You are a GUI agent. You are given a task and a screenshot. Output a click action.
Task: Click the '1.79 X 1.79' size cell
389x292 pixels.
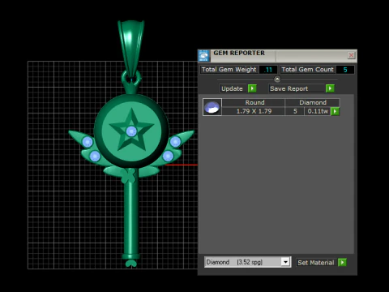[254, 111]
